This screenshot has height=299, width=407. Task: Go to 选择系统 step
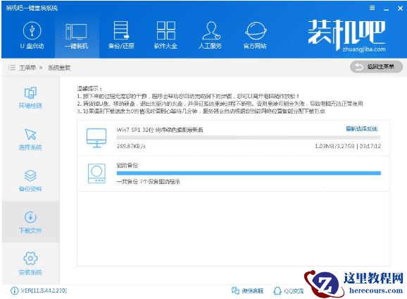click(x=30, y=139)
